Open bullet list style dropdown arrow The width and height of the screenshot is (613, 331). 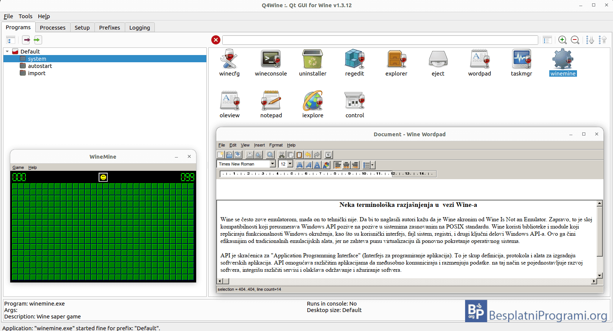[x=373, y=165]
